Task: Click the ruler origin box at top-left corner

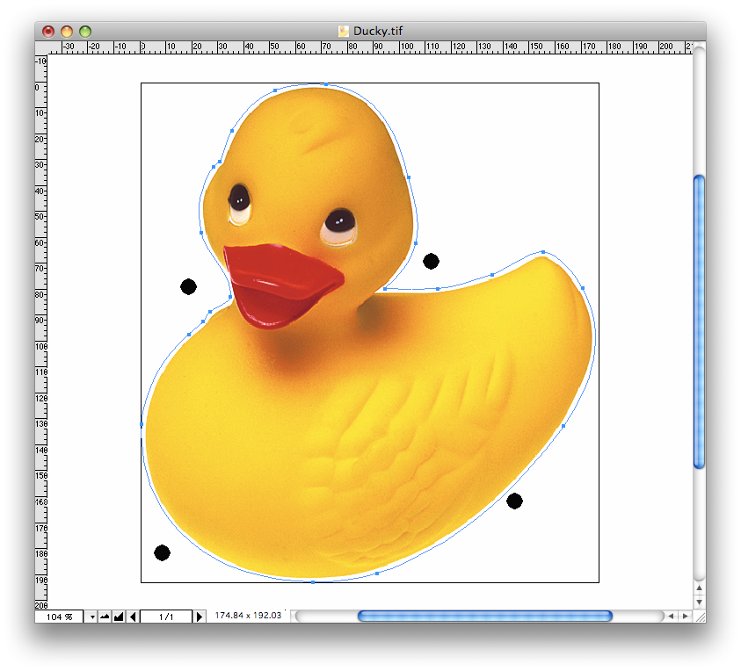Action: click(40, 47)
